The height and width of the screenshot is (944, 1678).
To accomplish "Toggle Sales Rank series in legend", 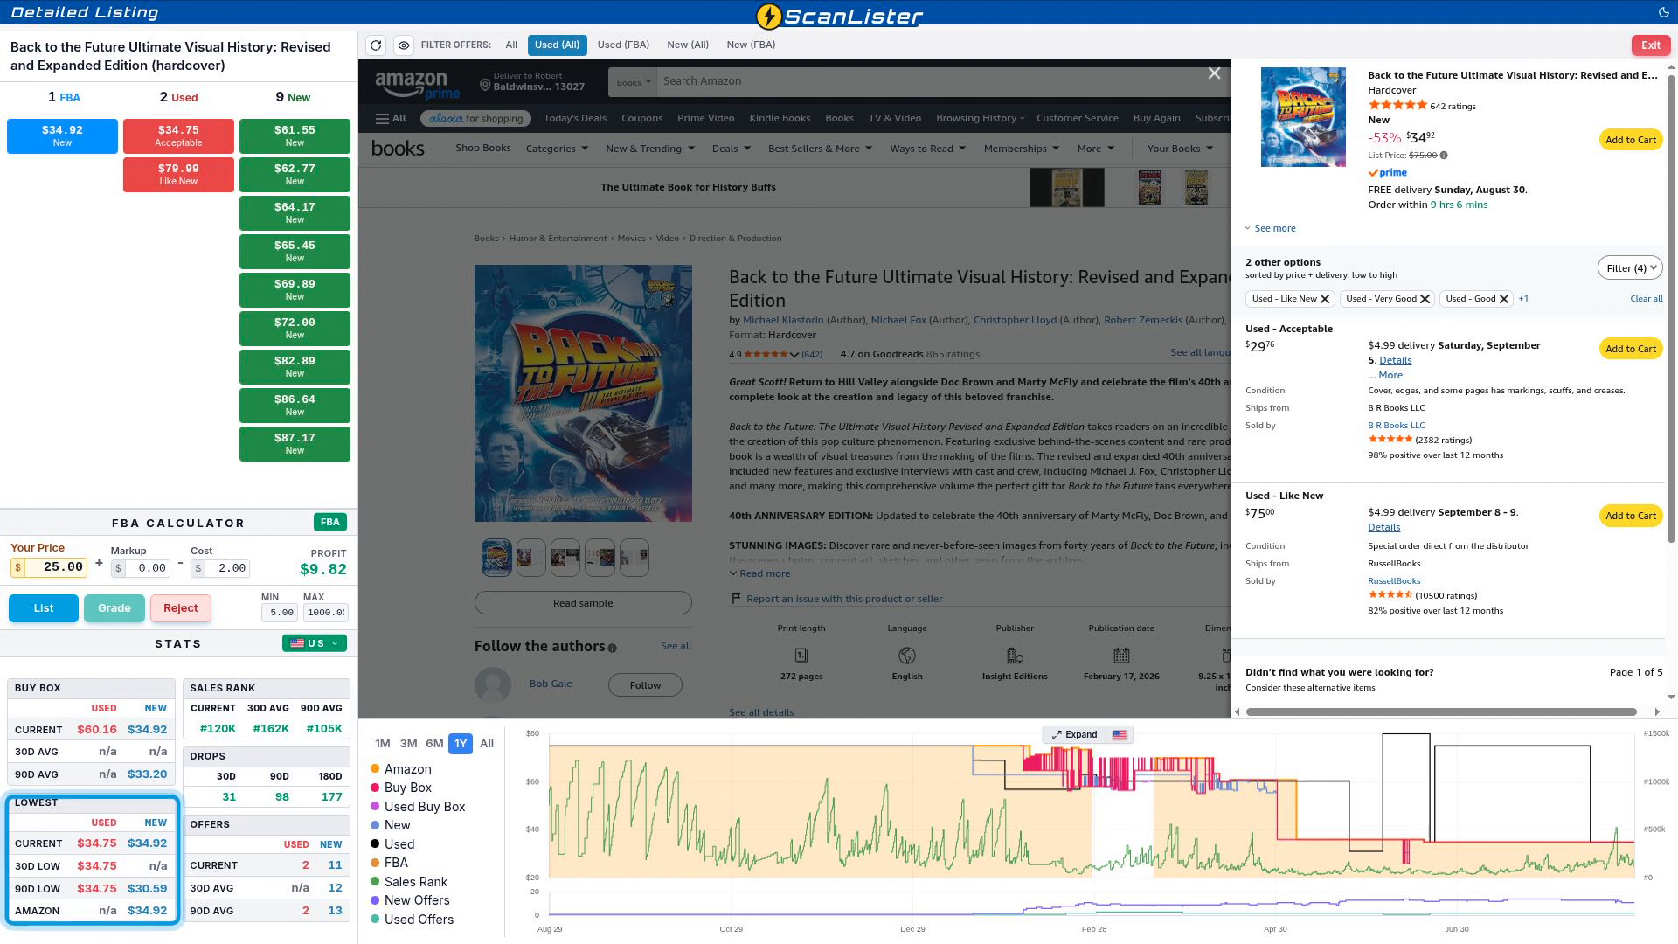I will (x=409, y=882).
